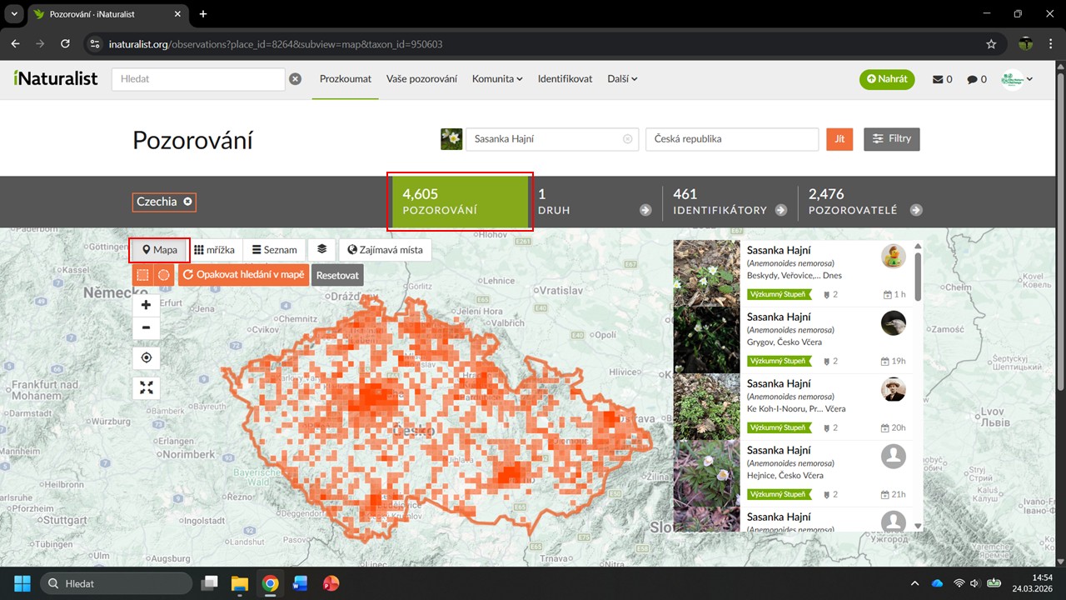Image resolution: width=1066 pixels, height=600 pixels.
Task: Click the green Nahrát upload button
Action: pyautogui.click(x=886, y=79)
